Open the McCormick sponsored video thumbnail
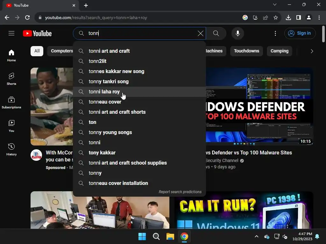The image size is (326, 244). (52, 106)
